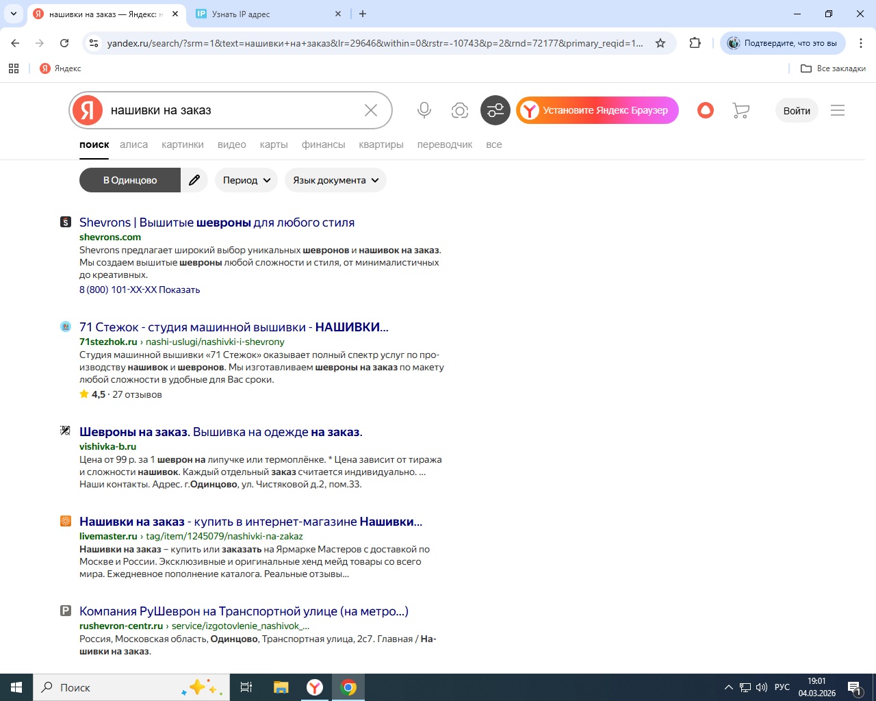
Task: Close the Yandex search results tab
Action: point(175,14)
